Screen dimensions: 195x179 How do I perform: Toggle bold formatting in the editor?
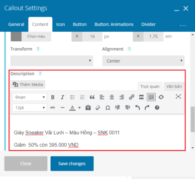(x=53, y=97)
